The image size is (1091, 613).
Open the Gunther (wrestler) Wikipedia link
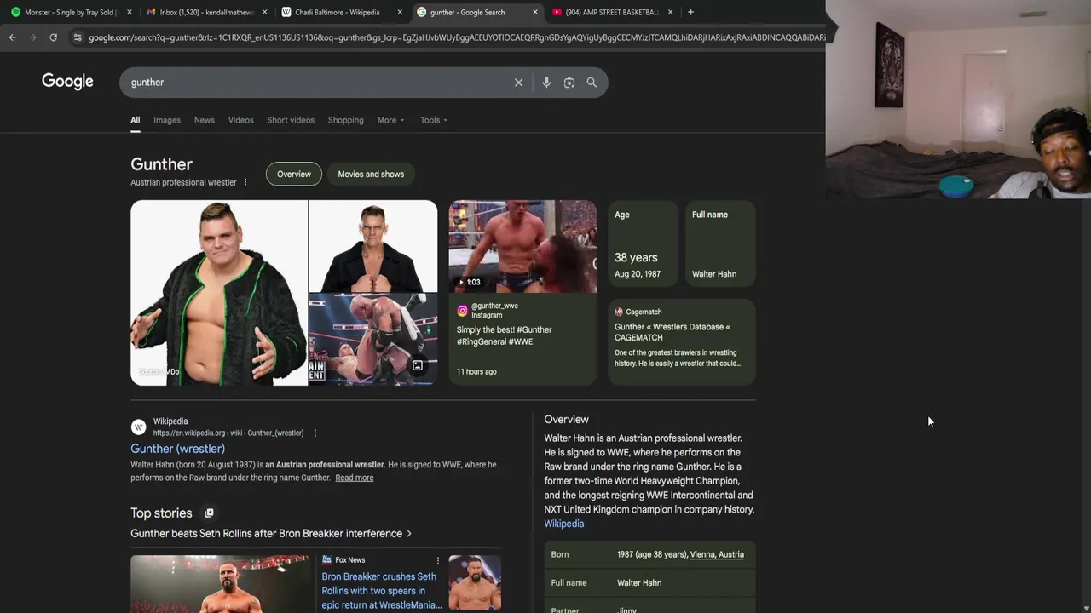(x=177, y=449)
